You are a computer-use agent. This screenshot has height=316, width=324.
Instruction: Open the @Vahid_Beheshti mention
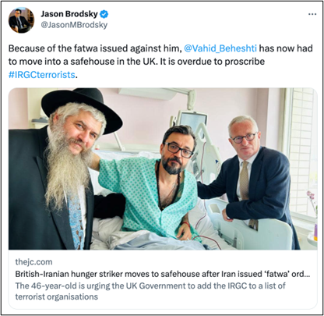[x=220, y=48]
